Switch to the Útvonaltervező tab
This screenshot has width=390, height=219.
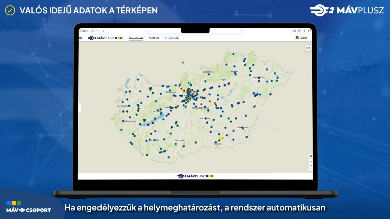[136, 38]
